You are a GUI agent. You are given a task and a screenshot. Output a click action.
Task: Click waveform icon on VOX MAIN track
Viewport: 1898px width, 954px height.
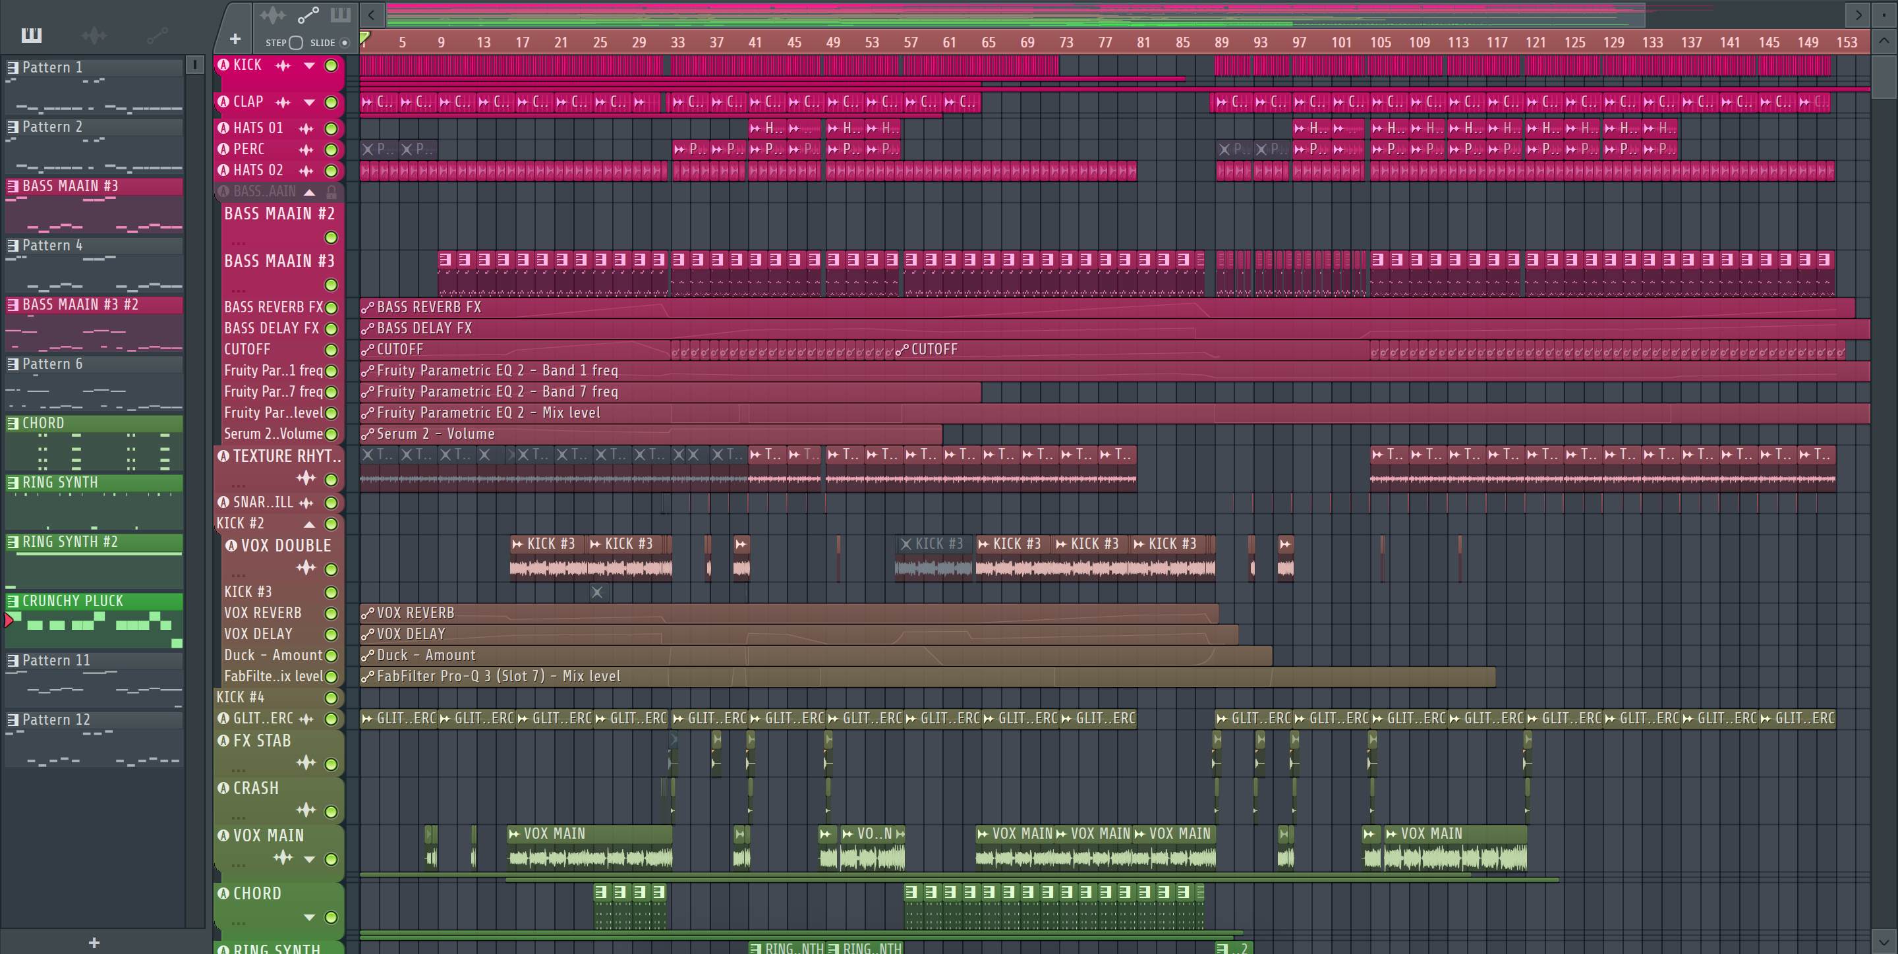[x=283, y=858]
